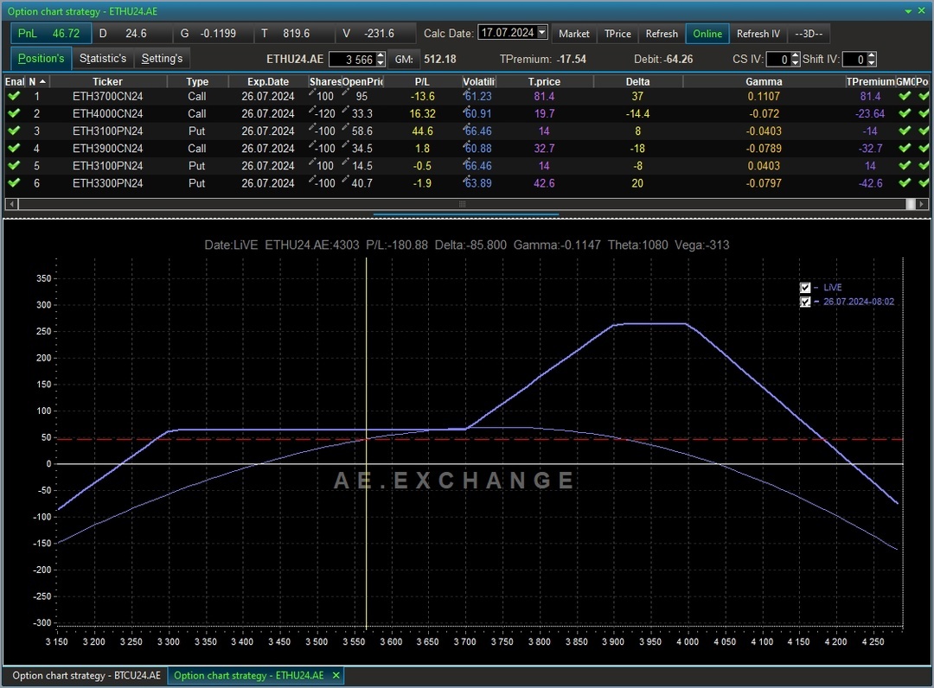Toggle Po checkmark for row 1
The width and height of the screenshot is (934, 688).
tap(923, 96)
